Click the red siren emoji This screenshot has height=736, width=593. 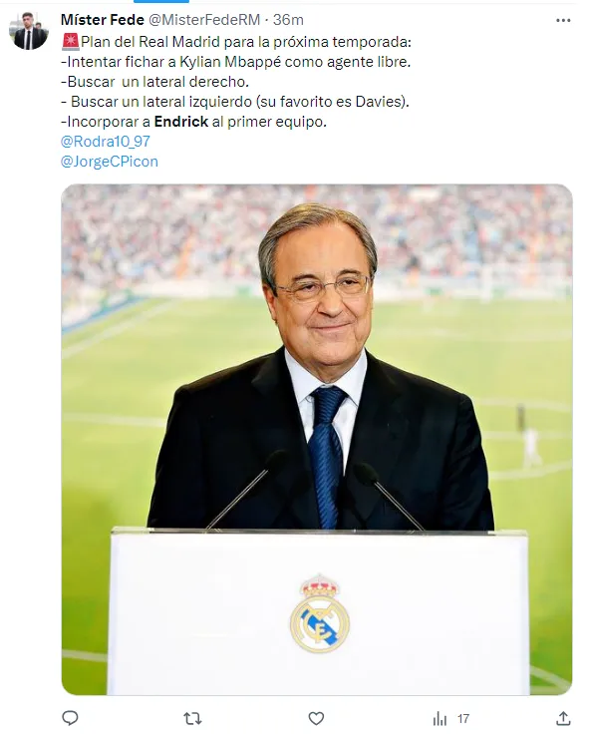71,42
